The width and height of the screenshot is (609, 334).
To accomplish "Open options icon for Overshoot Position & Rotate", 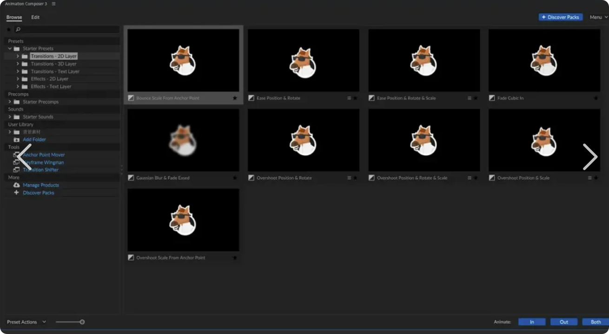I will 349,178.
